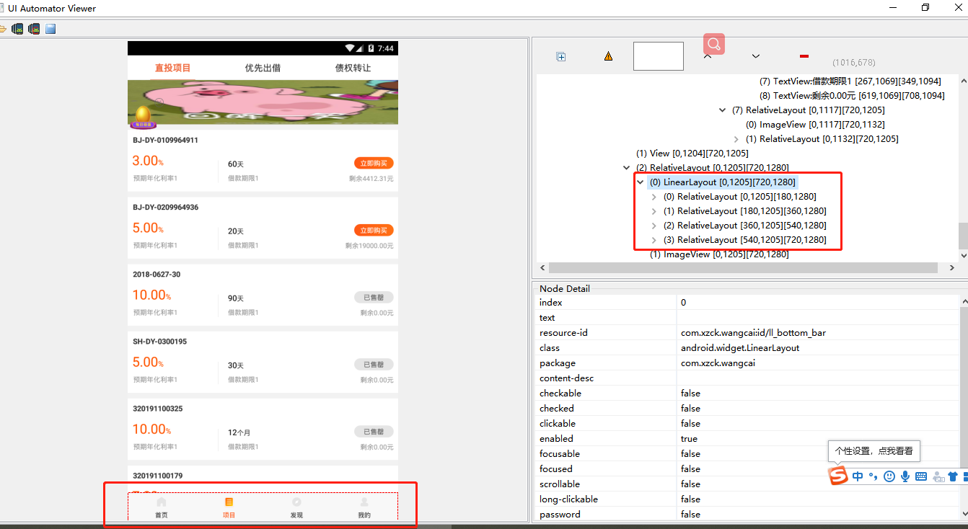Screen dimensions: 968x529
Task: Start voice input with the microphone icon
Action: [x=905, y=476]
